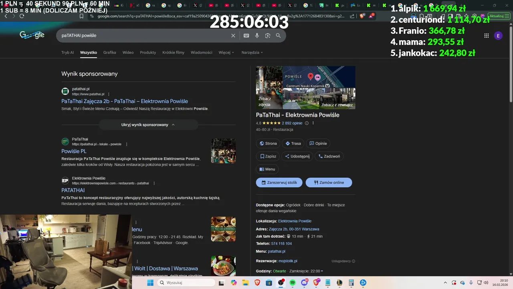
Task: Open Google Lens image search icon
Action: point(267,36)
